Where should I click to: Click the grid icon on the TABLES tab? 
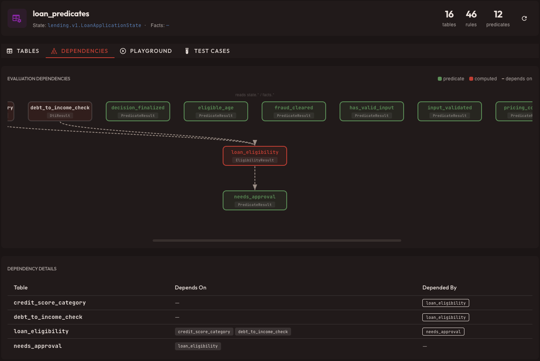(9, 51)
